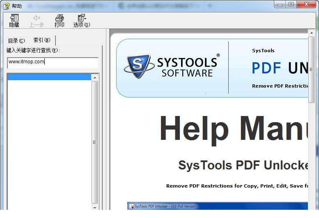Click the PDF Unlocker v3.0 screenshot title bar
319x218 pixels.
click(218, 206)
